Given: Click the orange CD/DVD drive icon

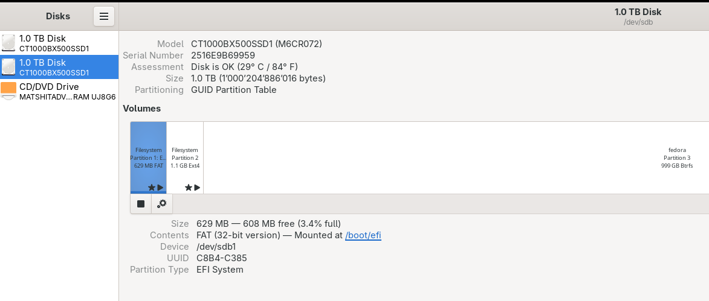Looking at the screenshot, I should pyautogui.click(x=8, y=91).
